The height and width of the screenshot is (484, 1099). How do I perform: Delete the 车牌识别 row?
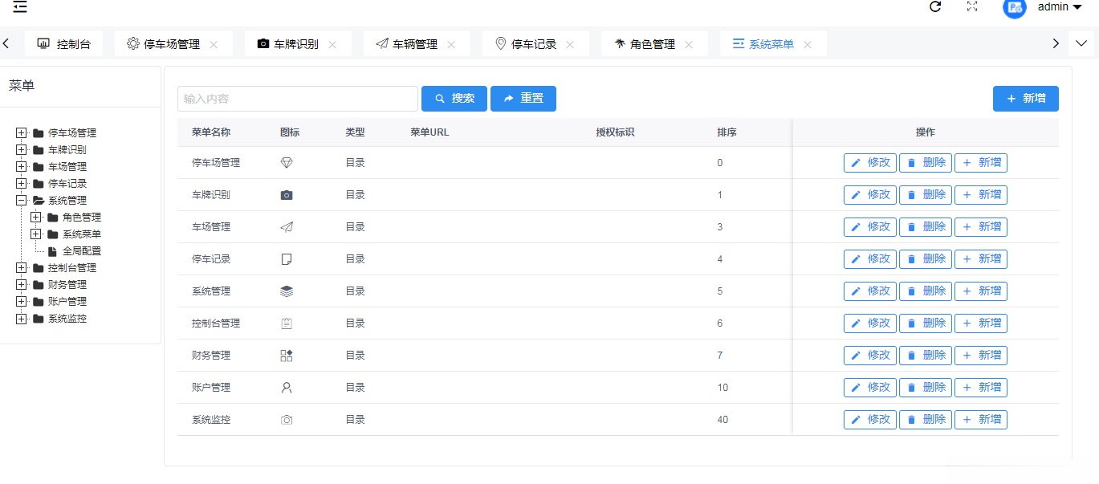[926, 195]
